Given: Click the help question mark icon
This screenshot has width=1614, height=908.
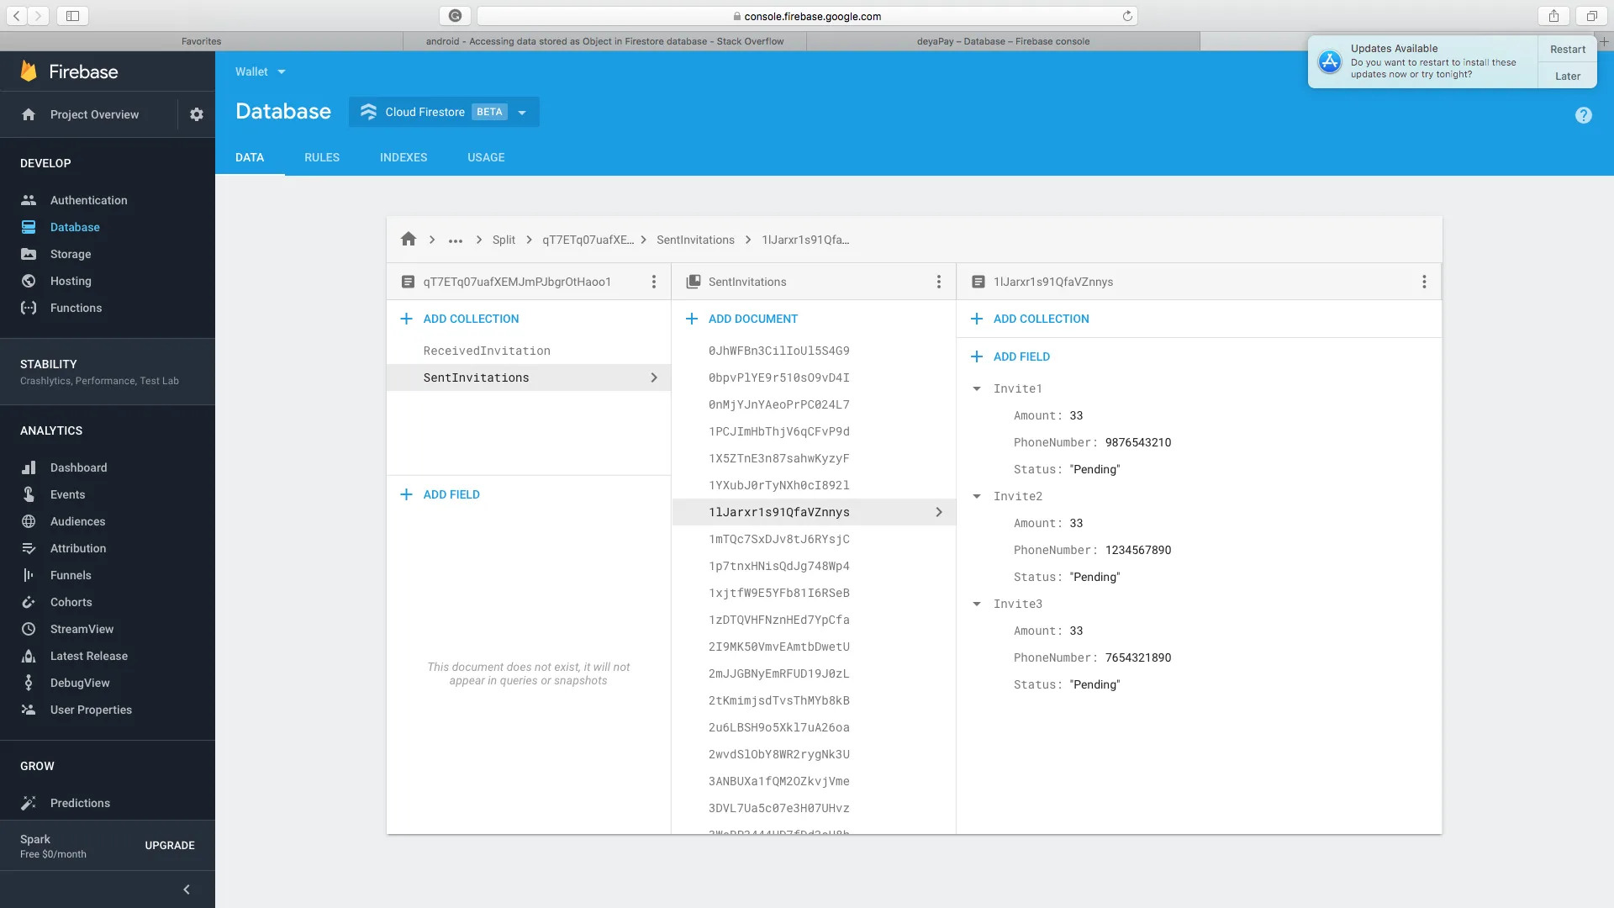Looking at the screenshot, I should (1583, 115).
